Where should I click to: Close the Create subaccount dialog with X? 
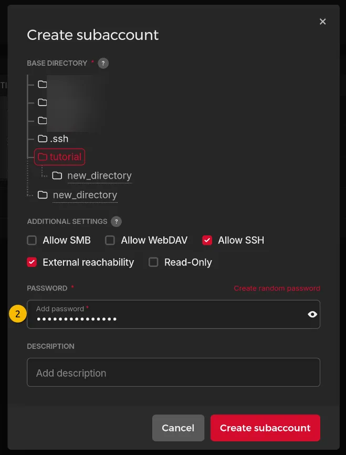pyautogui.click(x=323, y=22)
